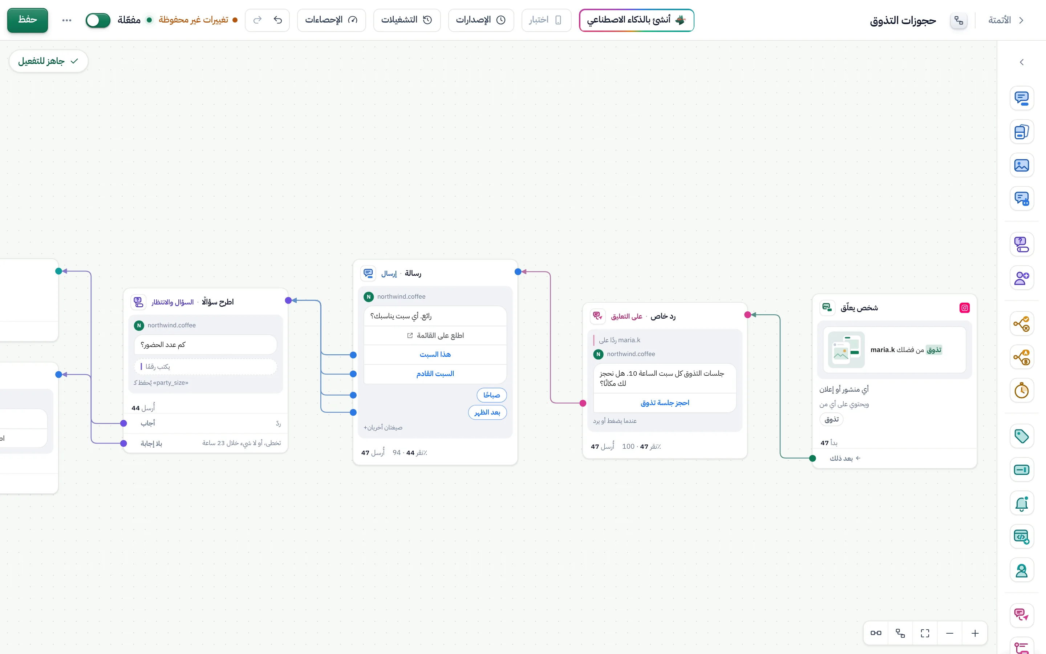Zoom out of the canvas
Screen dimensions: 1046x654
point(950,633)
